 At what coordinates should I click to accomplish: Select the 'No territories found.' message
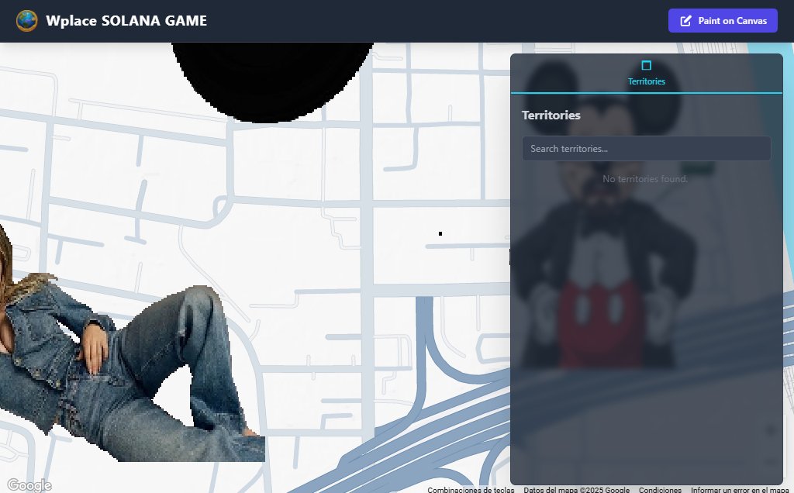pyautogui.click(x=645, y=179)
